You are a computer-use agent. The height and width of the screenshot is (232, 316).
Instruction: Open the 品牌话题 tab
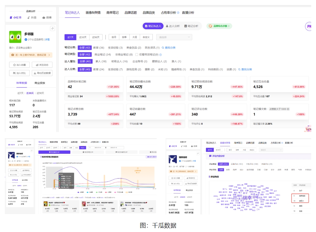131,13
